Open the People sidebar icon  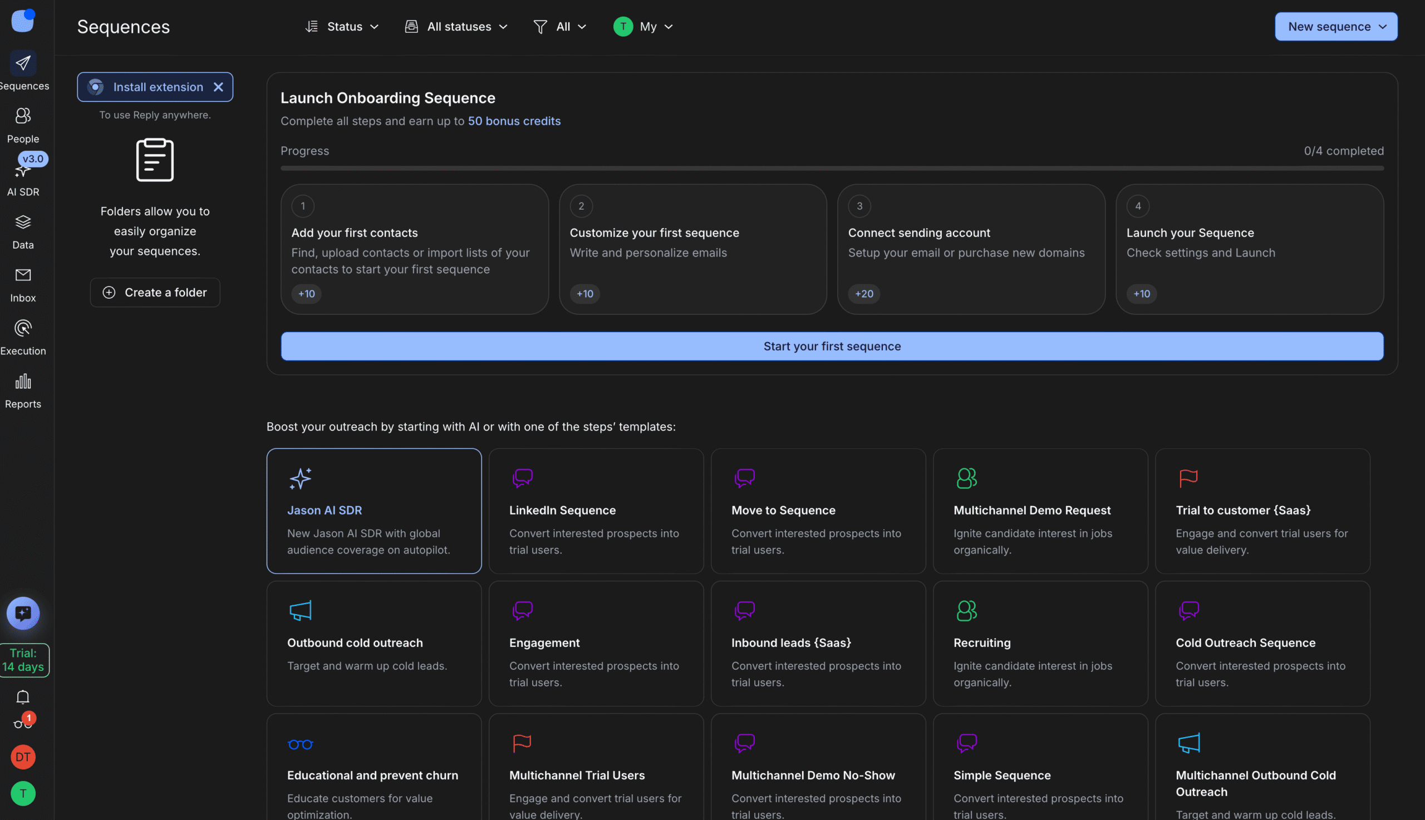(x=23, y=116)
